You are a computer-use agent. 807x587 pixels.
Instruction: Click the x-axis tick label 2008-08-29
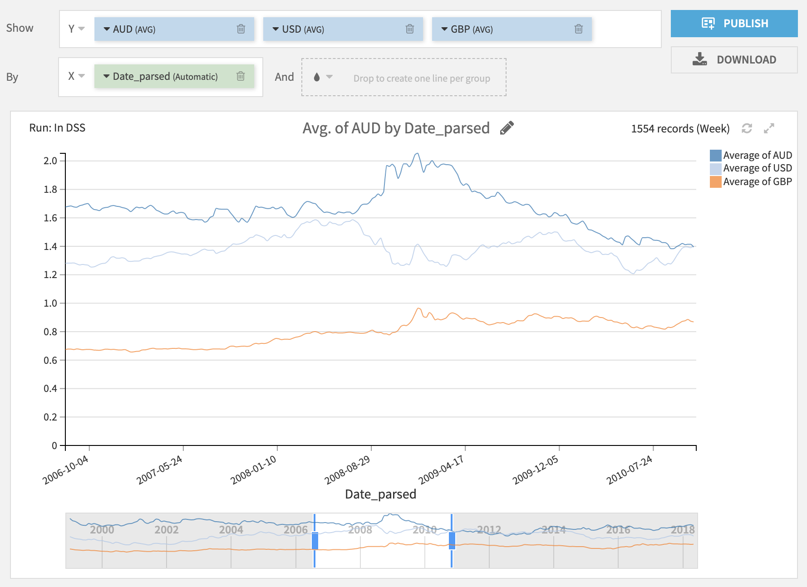click(347, 470)
